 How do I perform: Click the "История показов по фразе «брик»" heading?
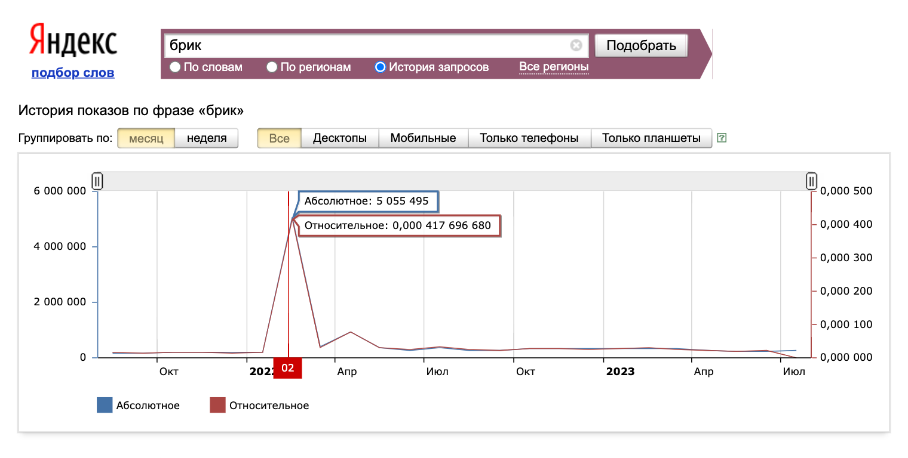(x=131, y=111)
